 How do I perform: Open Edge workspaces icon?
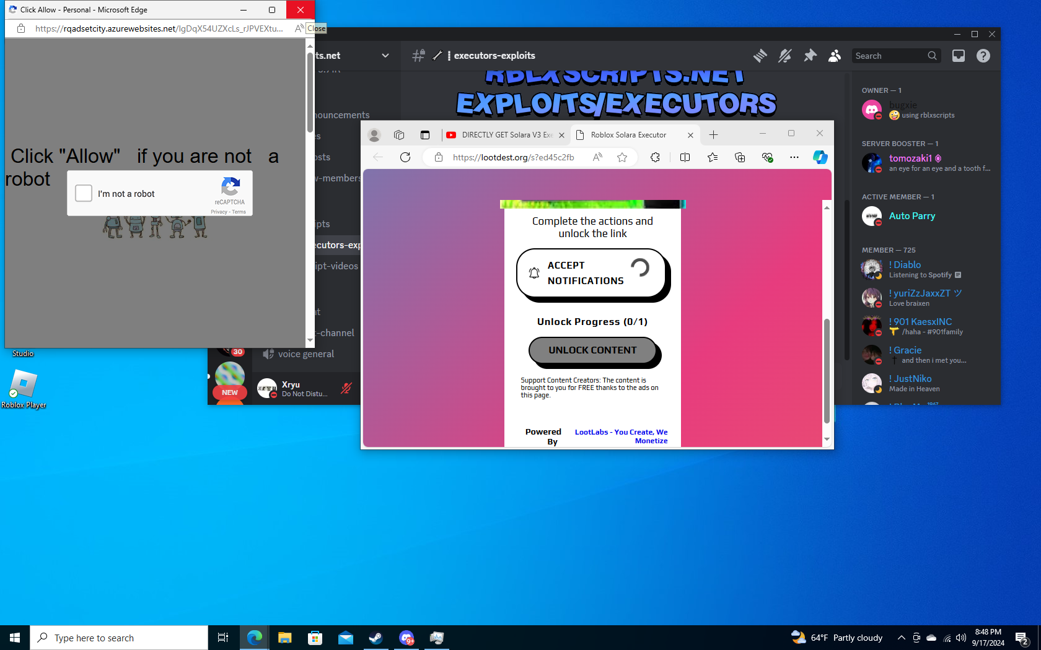tap(399, 135)
